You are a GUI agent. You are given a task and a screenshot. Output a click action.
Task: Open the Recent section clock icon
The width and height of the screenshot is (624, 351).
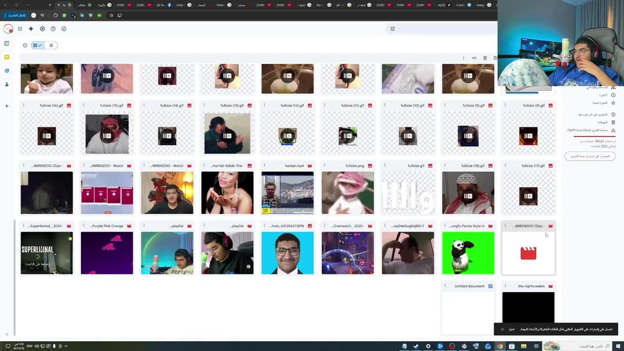(613, 95)
